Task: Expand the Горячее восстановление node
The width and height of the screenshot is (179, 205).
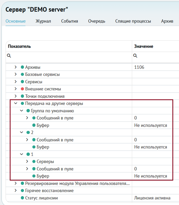Action: (x=16, y=191)
